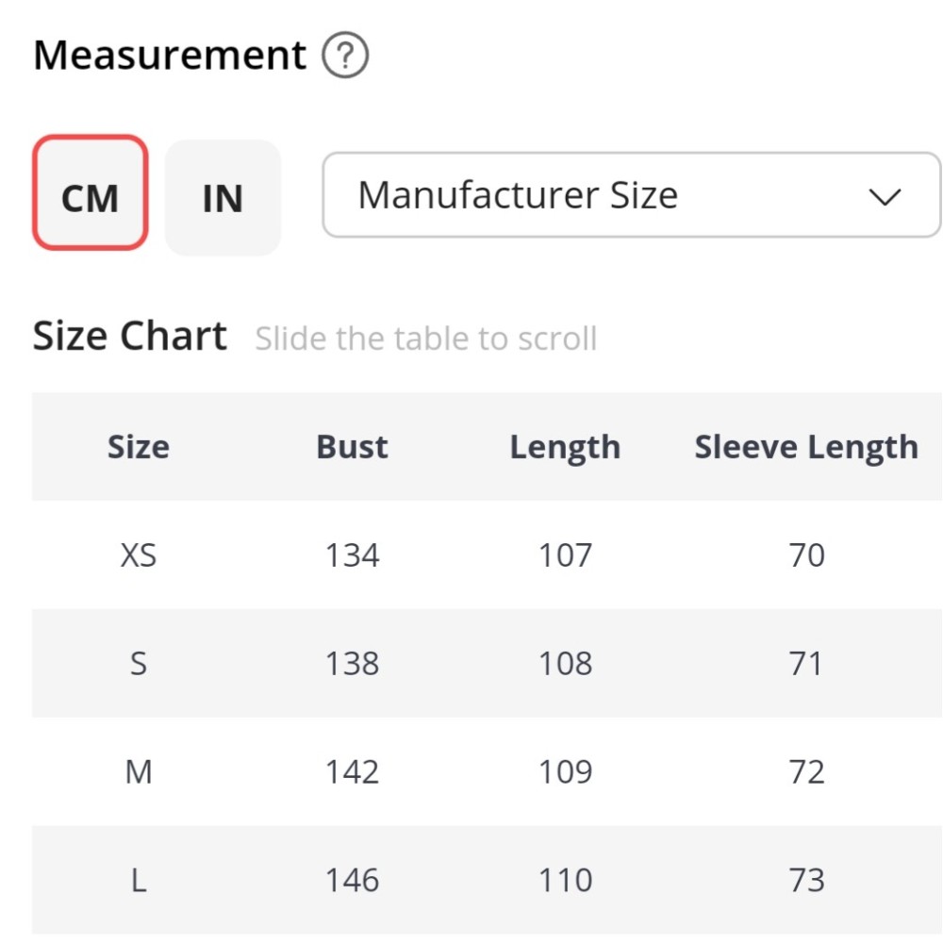The image size is (943, 943).
Task: Click length value 108 for S
Action: click(565, 664)
